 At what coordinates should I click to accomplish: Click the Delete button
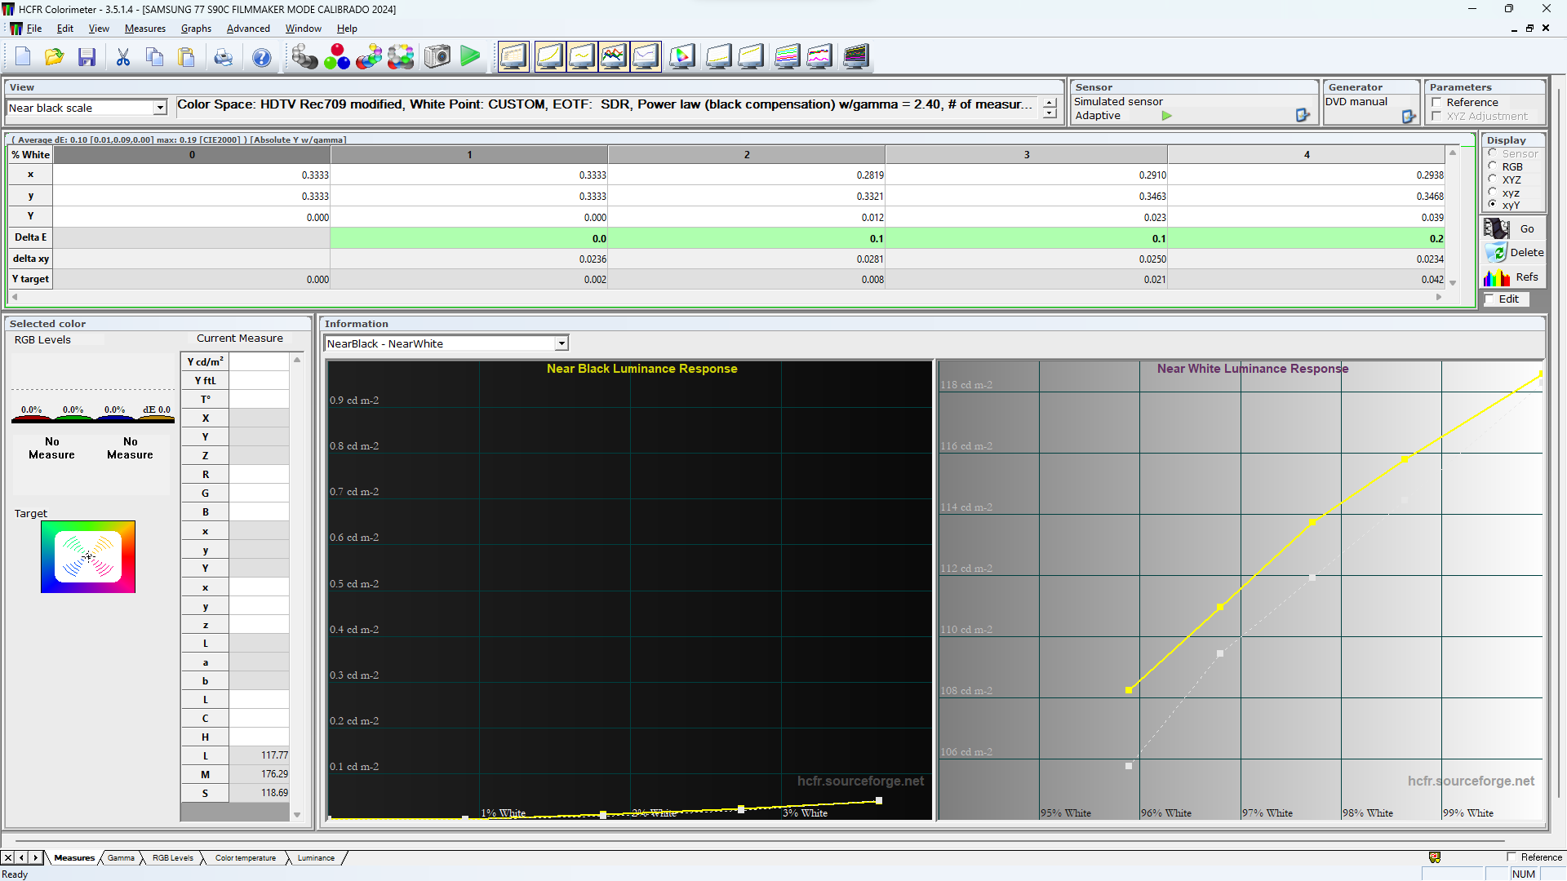click(1513, 253)
